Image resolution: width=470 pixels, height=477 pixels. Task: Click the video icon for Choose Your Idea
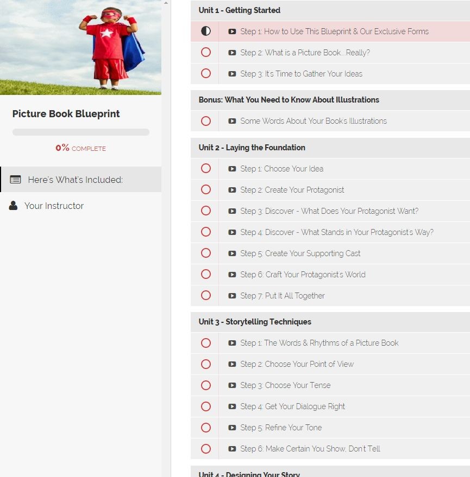click(232, 169)
